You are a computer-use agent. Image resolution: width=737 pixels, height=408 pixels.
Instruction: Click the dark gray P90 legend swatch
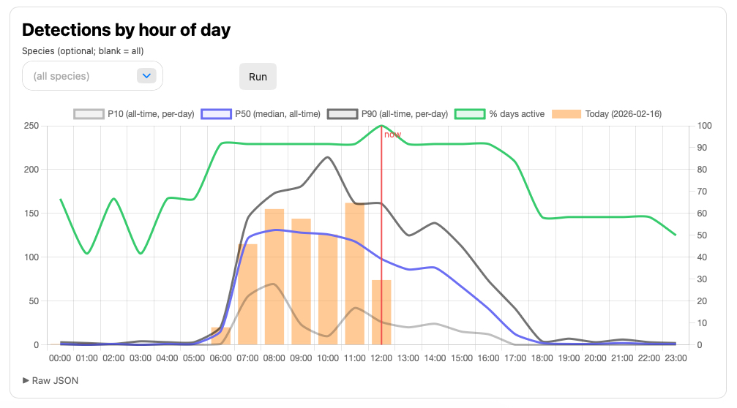(x=343, y=114)
